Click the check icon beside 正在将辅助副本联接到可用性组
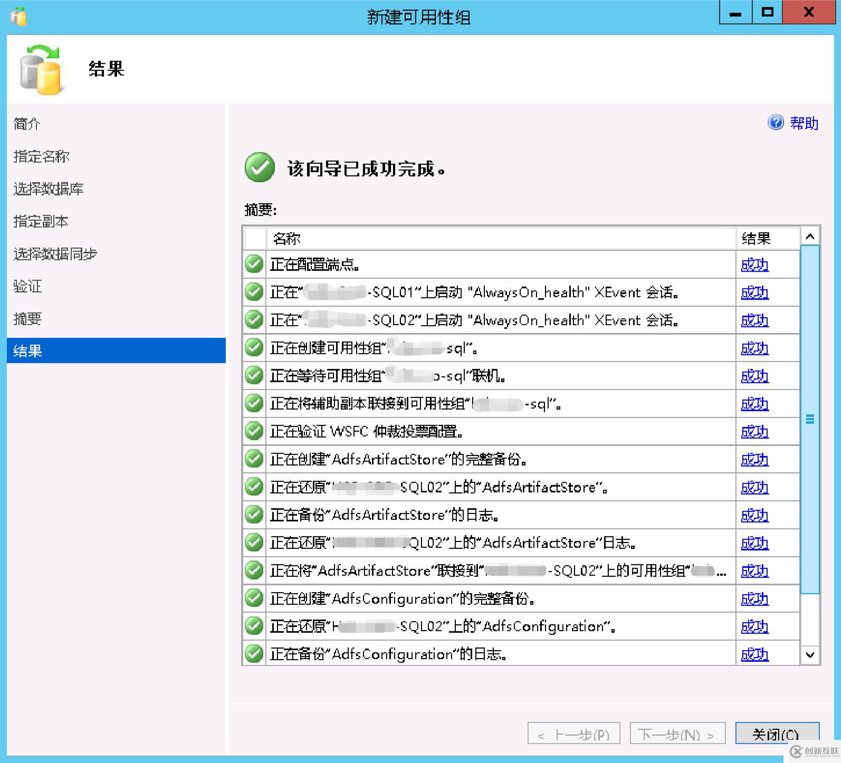 click(254, 404)
